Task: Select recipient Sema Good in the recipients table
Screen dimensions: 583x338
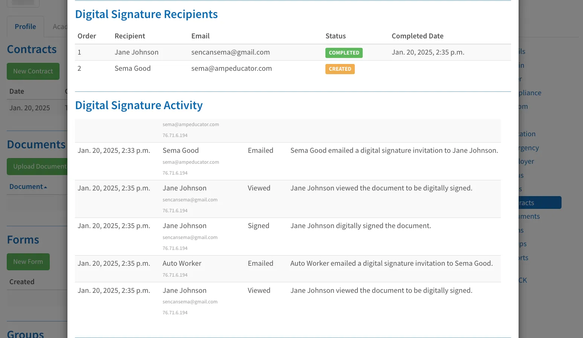Action: tap(133, 69)
